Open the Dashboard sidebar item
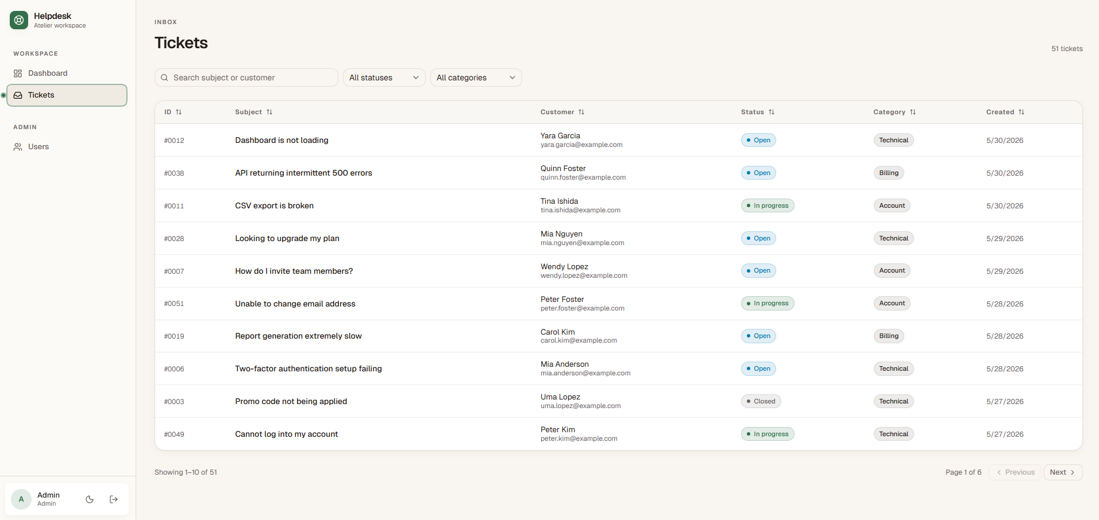 click(x=67, y=73)
